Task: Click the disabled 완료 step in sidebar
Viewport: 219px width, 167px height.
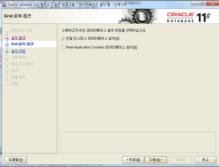Action: pos(15,84)
